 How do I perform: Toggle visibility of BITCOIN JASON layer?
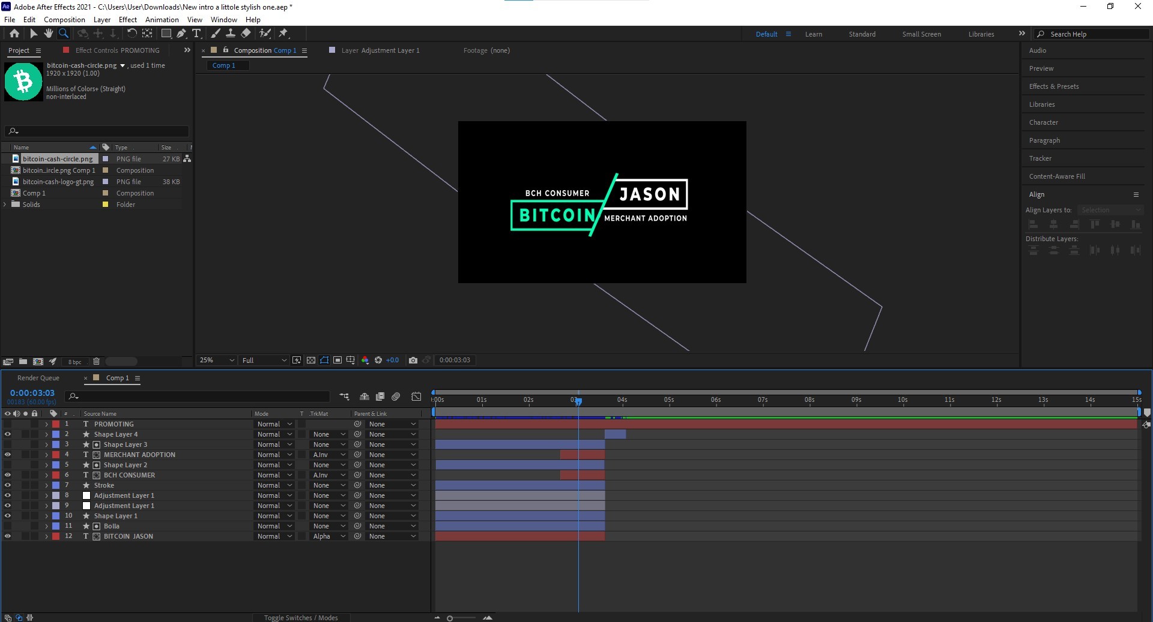tap(8, 536)
